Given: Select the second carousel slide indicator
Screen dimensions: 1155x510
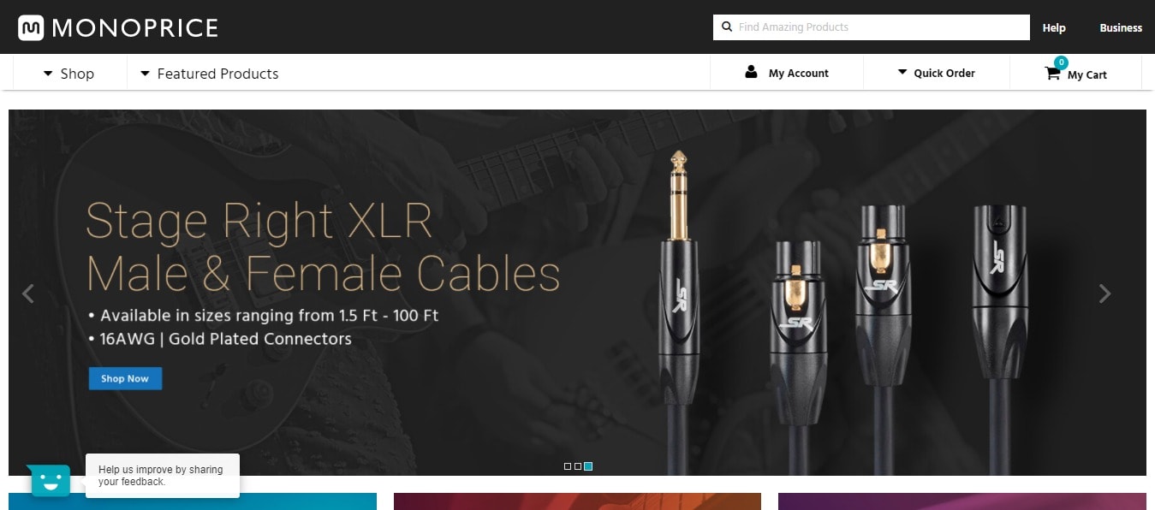Looking at the screenshot, I should tap(578, 466).
